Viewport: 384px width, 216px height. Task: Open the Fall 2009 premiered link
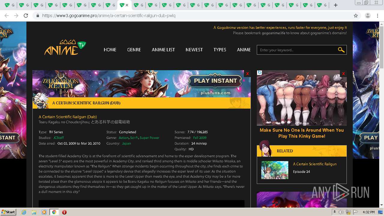[x=200, y=138]
